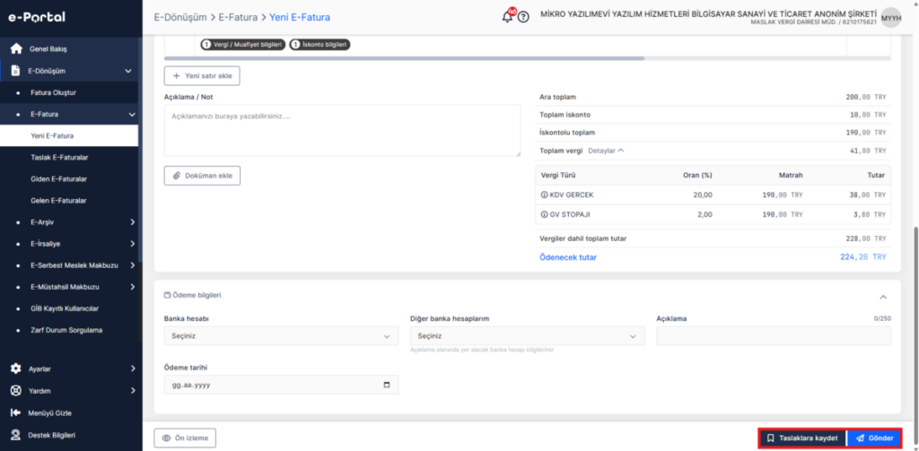
Task: Click the company name in the header
Action: pos(709,13)
